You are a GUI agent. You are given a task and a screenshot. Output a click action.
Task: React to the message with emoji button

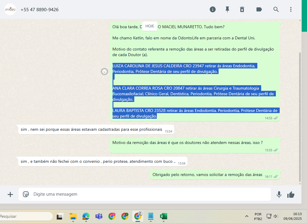pyautogui.click(x=104, y=71)
